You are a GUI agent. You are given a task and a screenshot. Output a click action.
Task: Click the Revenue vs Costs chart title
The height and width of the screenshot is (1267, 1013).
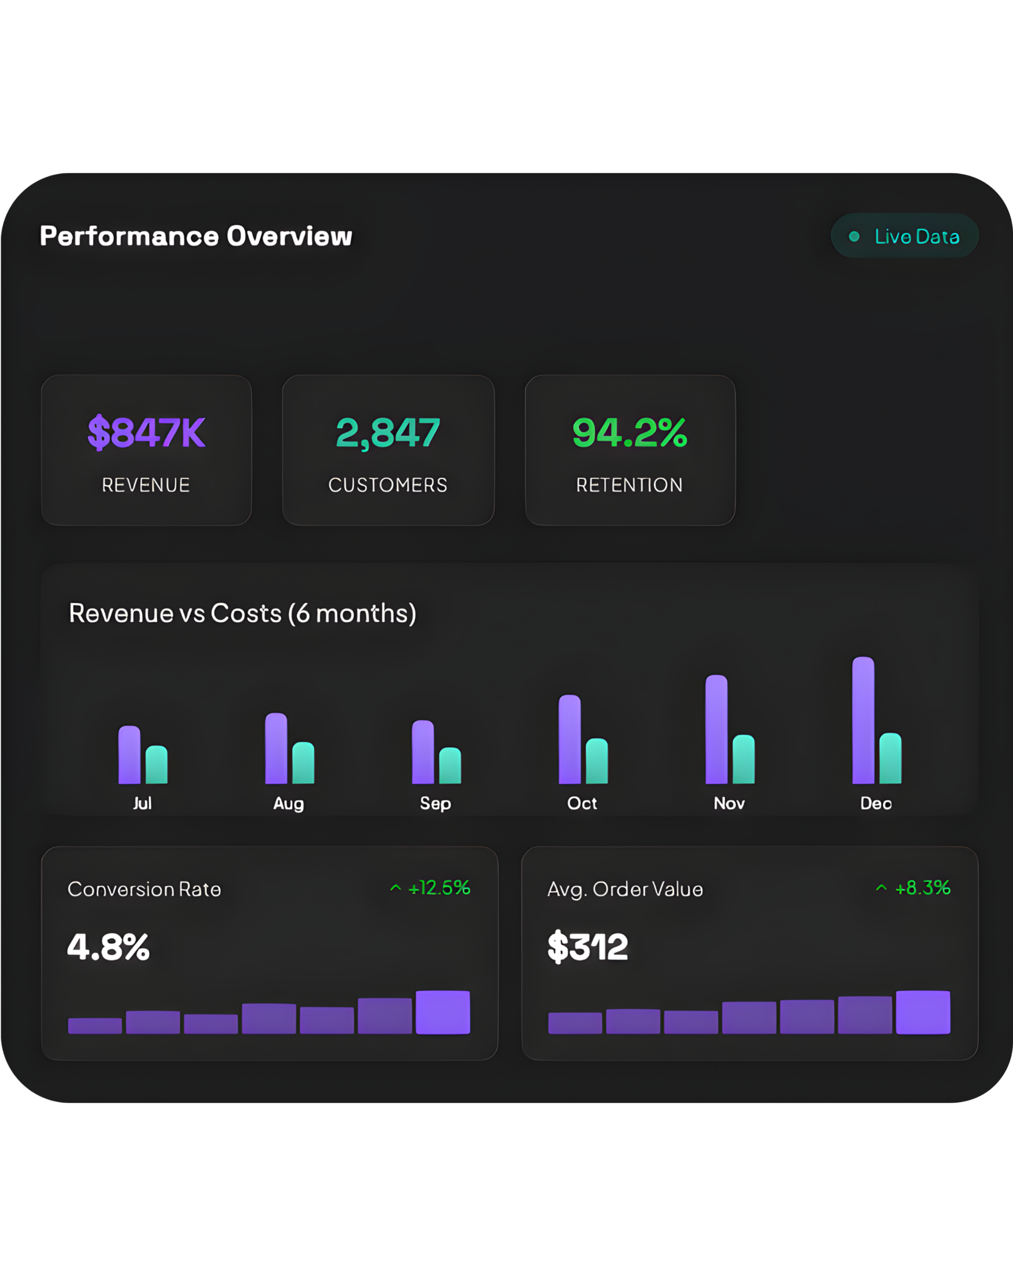tap(242, 614)
